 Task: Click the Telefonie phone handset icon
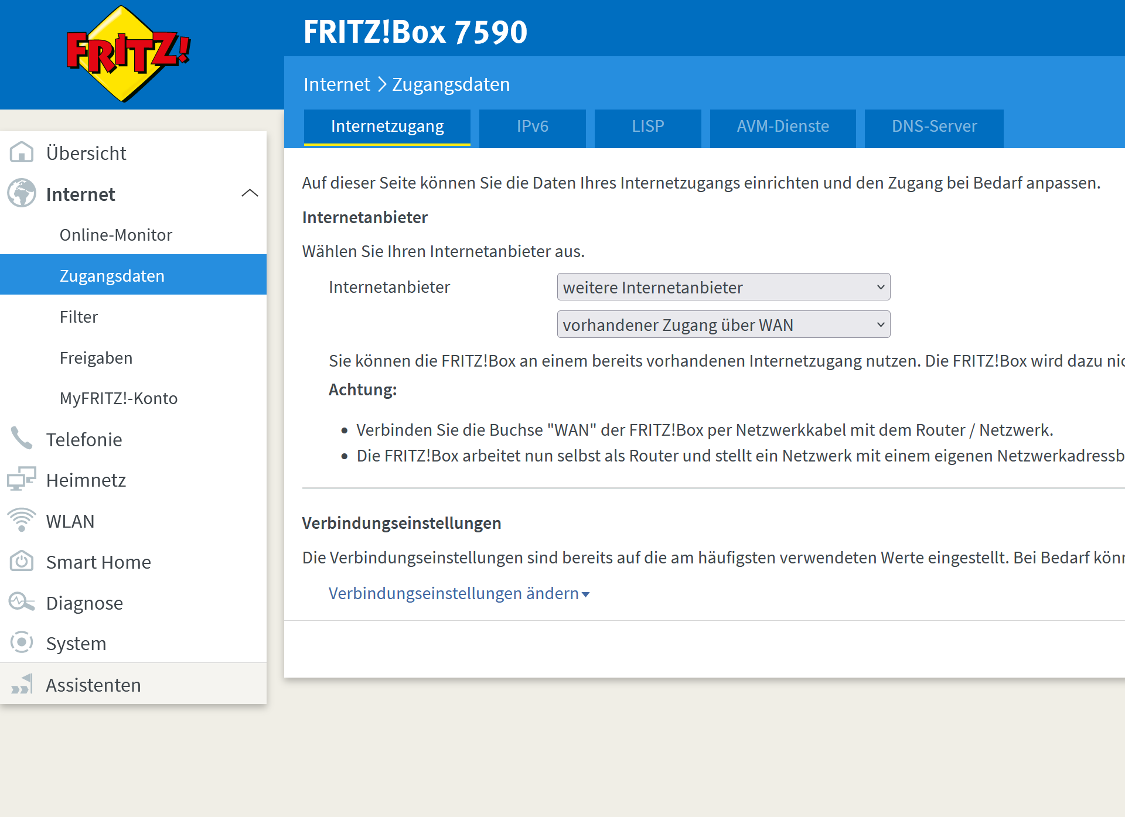(22, 439)
